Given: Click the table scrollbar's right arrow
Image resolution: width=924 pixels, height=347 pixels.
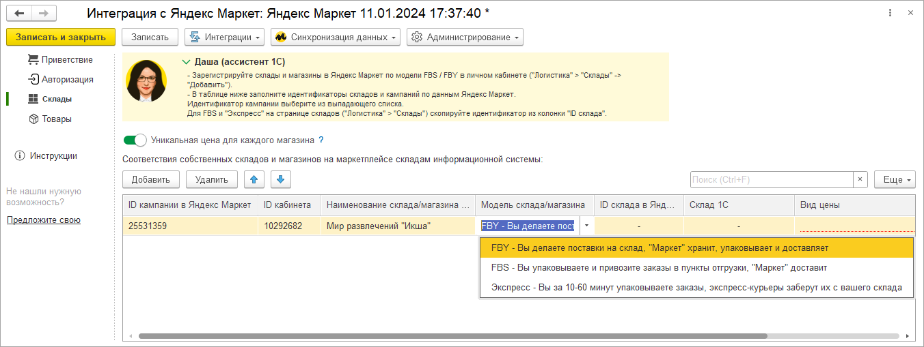Looking at the screenshot, I should (x=908, y=336).
